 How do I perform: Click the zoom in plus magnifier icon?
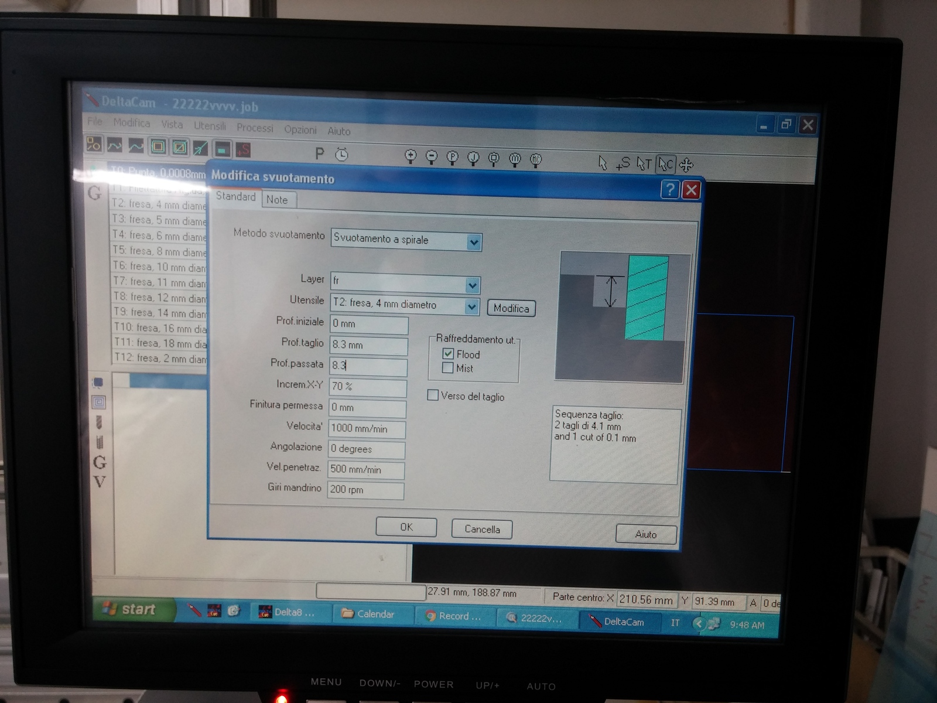(x=411, y=157)
